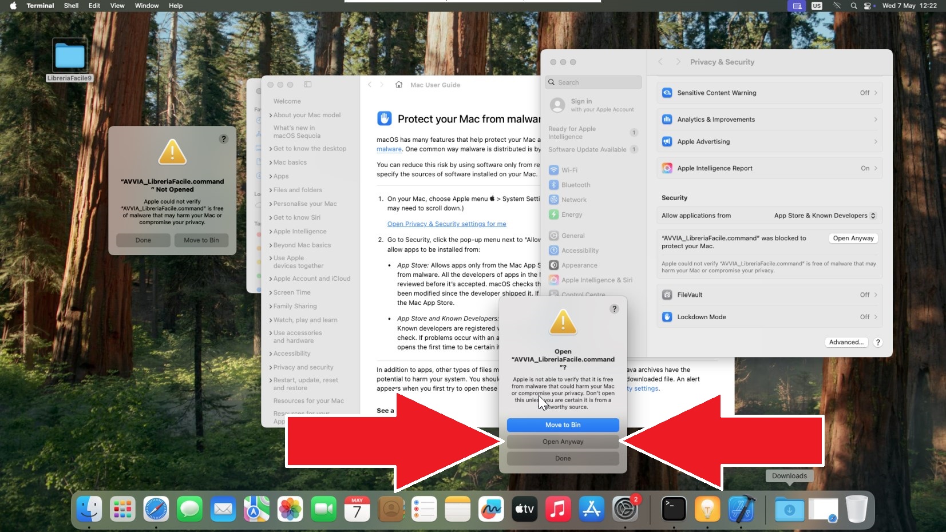Open Allow applications from pop-up menu
The width and height of the screenshot is (946, 532).
click(x=824, y=216)
